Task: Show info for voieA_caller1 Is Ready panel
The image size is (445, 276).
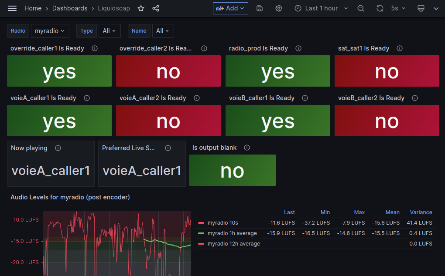Action: point(87,98)
